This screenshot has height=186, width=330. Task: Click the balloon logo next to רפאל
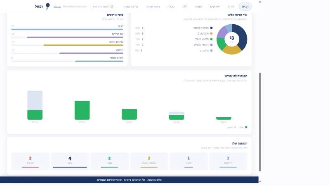pos(48,6)
